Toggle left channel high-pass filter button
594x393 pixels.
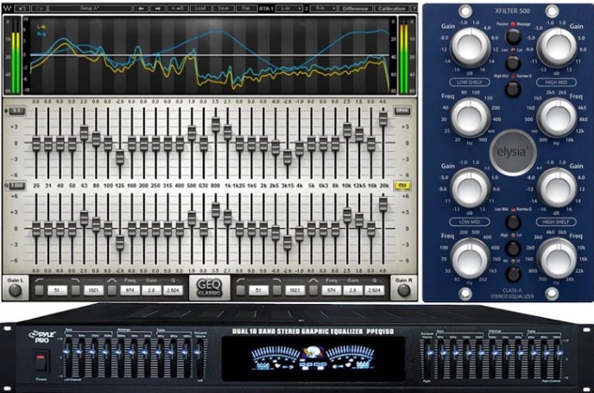coord(40,290)
